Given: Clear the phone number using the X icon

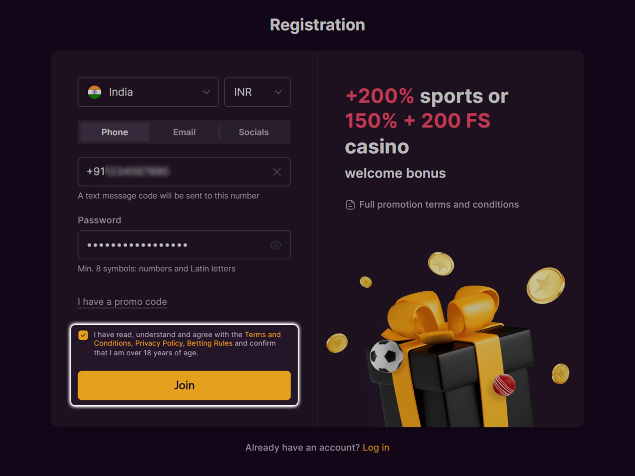Looking at the screenshot, I should point(277,172).
